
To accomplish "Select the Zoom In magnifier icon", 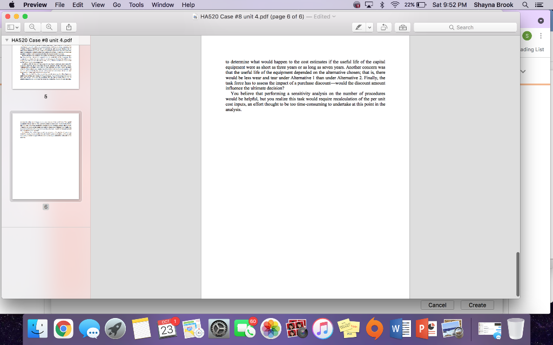I will click(49, 27).
